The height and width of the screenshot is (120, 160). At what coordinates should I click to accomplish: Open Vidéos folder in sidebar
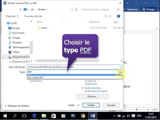point(14,52)
